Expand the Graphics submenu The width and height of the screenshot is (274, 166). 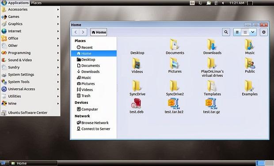point(30,24)
